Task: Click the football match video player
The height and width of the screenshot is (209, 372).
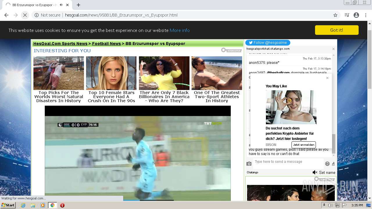Action: click(137, 153)
